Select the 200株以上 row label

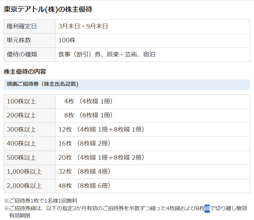[21, 115]
